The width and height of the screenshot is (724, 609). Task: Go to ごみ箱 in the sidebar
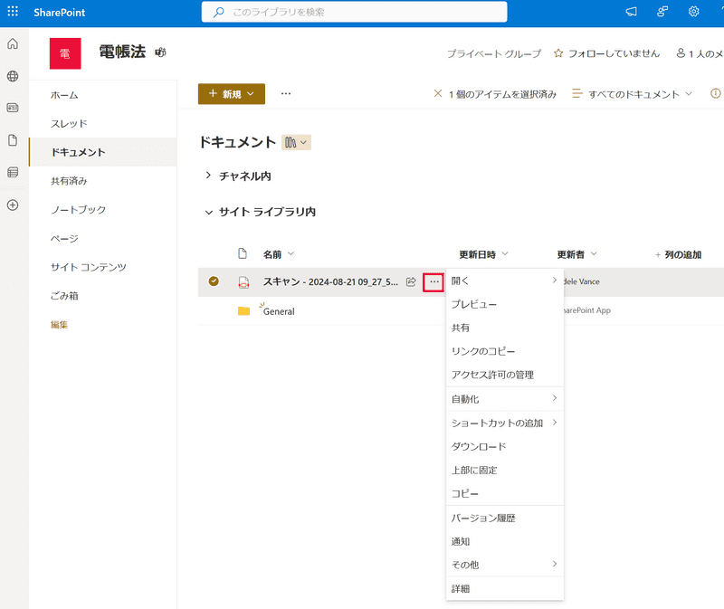(65, 296)
